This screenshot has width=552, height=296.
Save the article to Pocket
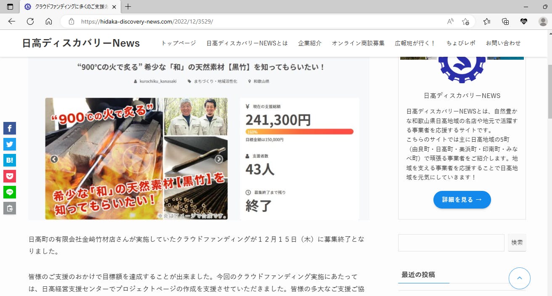pyautogui.click(x=10, y=176)
